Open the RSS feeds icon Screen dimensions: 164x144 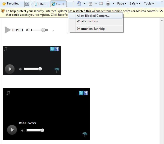point(90,4)
